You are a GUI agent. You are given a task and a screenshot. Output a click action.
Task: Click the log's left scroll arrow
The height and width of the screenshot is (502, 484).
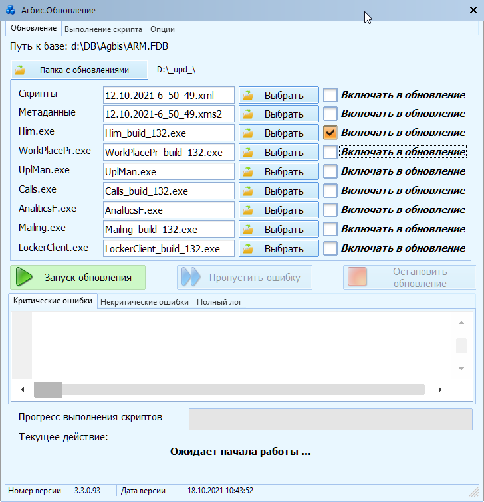tap(23, 390)
